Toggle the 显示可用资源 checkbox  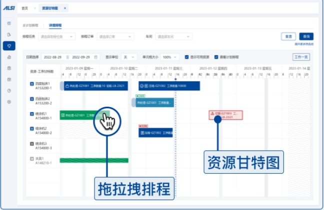pos(186,57)
